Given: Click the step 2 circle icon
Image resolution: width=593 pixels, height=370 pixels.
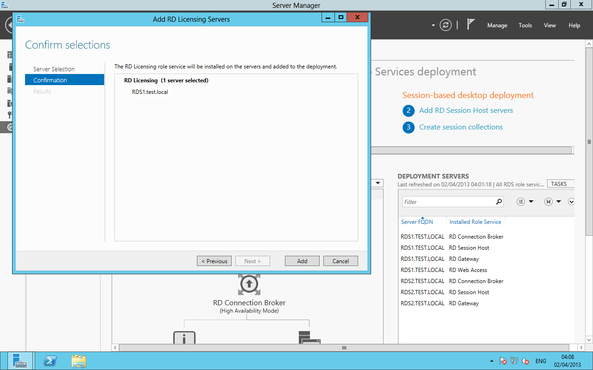Looking at the screenshot, I should pos(409,111).
